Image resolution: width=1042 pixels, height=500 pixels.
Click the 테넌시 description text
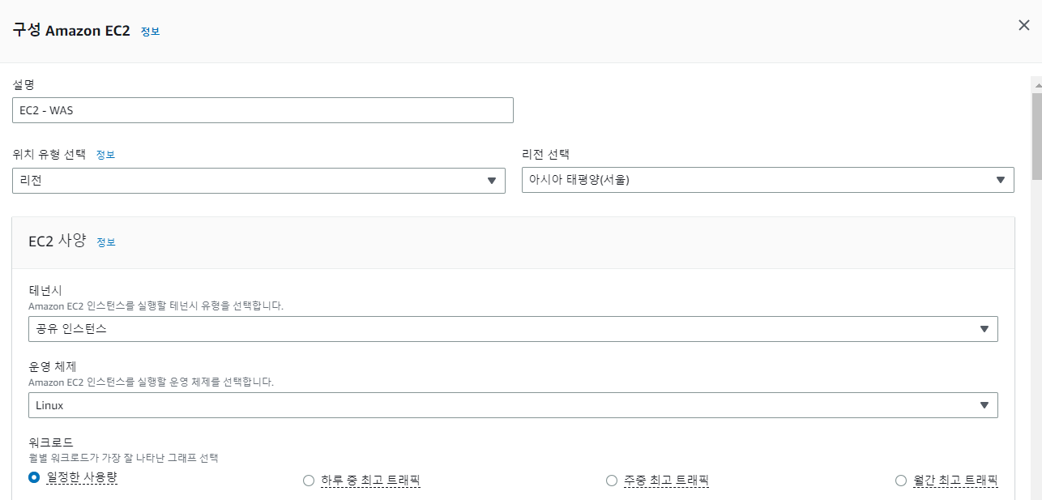coord(156,306)
